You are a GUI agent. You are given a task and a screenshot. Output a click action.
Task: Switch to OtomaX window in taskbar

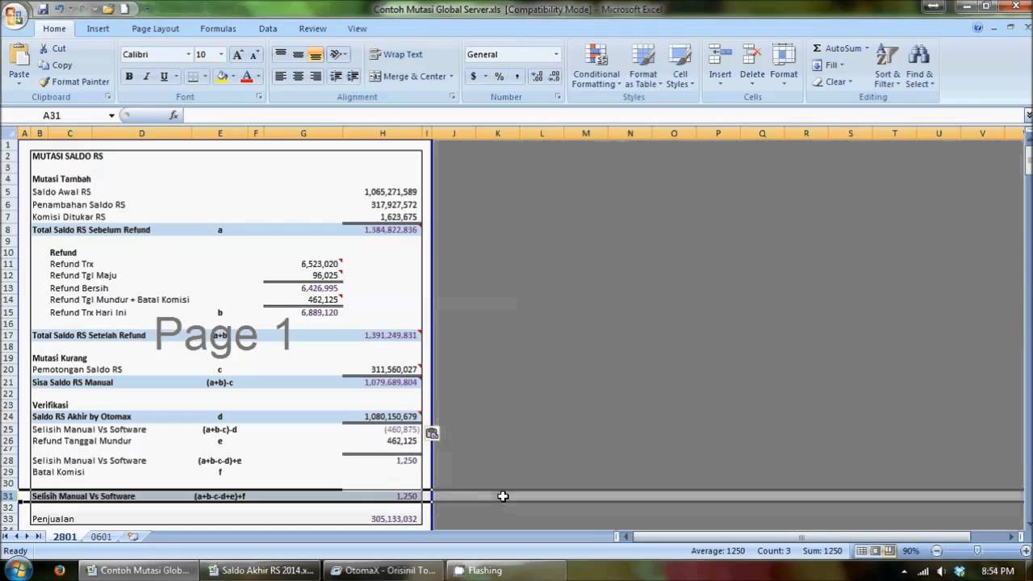384,571
